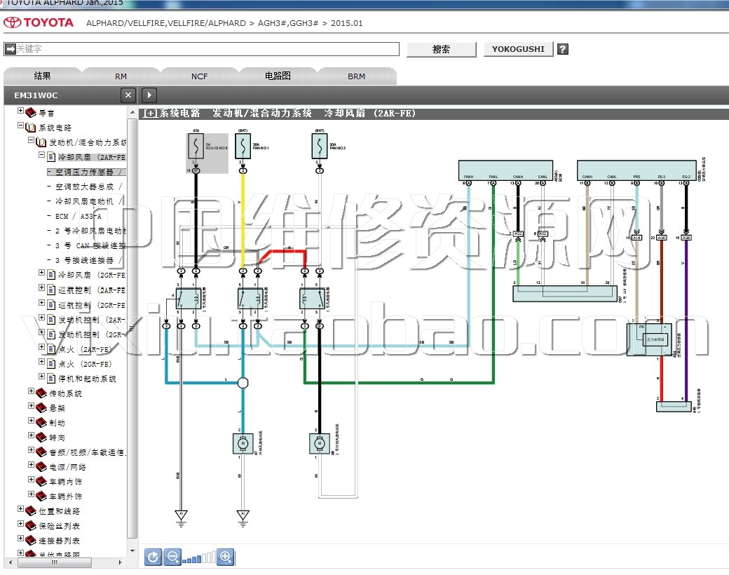Expand the 导言 tree node
This screenshot has height=575, width=729.
pyautogui.click(x=20, y=111)
